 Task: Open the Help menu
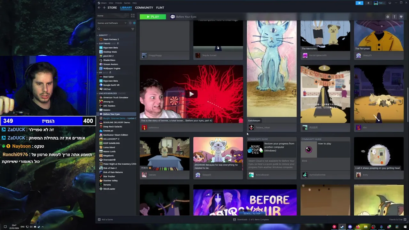[x=135, y=3]
